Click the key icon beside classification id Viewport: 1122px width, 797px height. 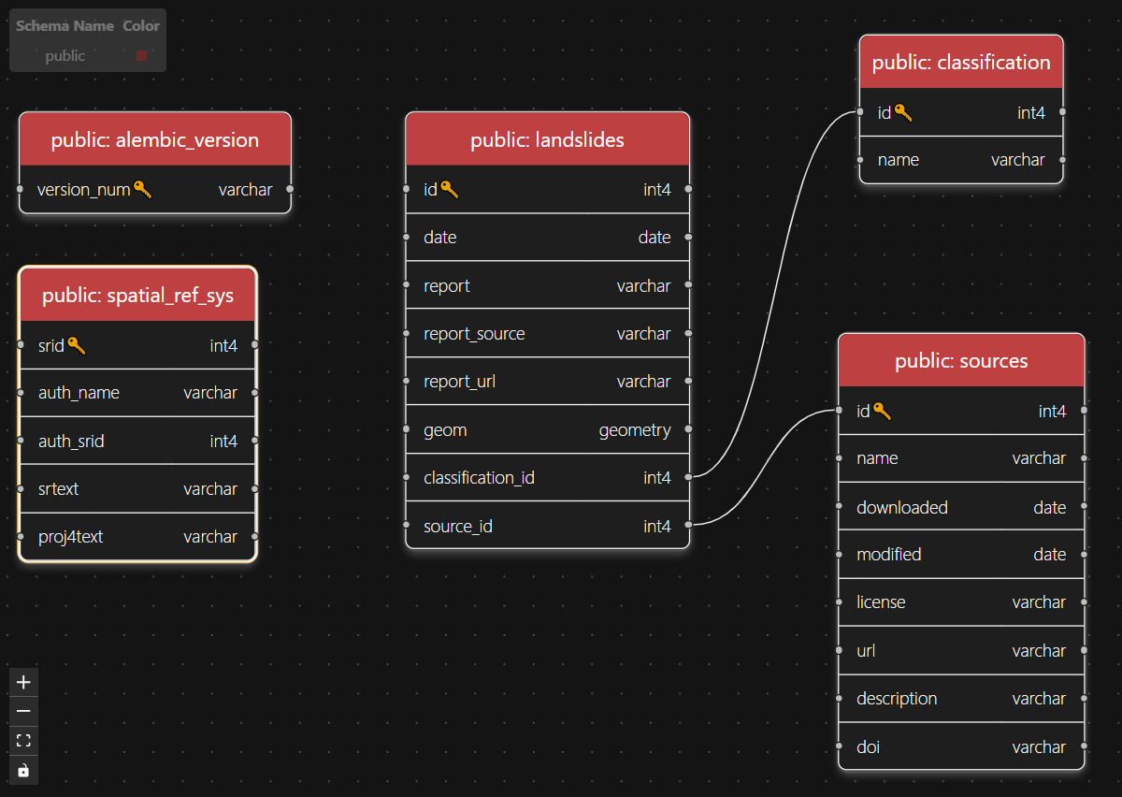coord(904,111)
